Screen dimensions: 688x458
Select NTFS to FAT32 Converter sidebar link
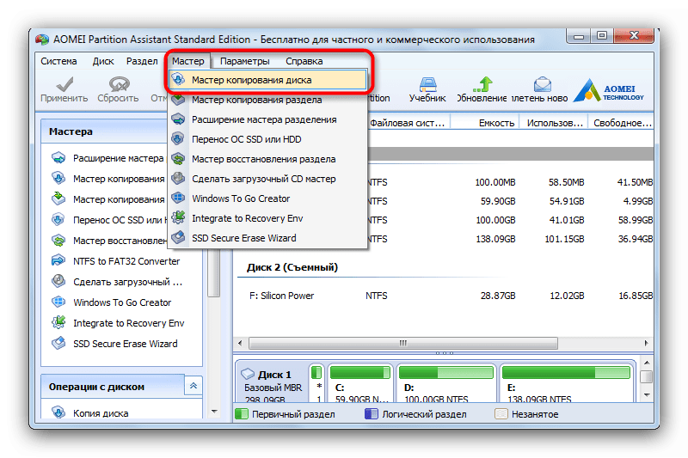[x=126, y=261]
